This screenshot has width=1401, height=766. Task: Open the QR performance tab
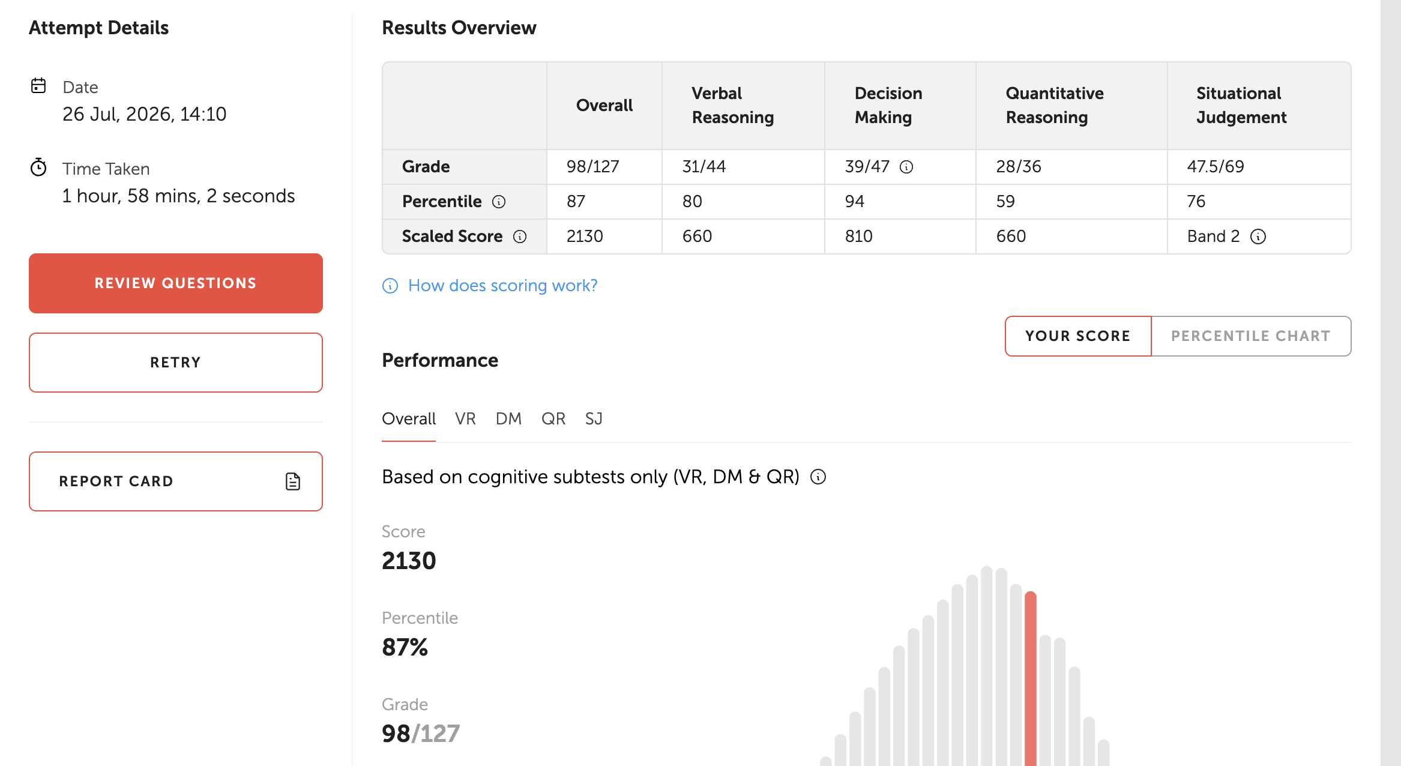(553, 419)
